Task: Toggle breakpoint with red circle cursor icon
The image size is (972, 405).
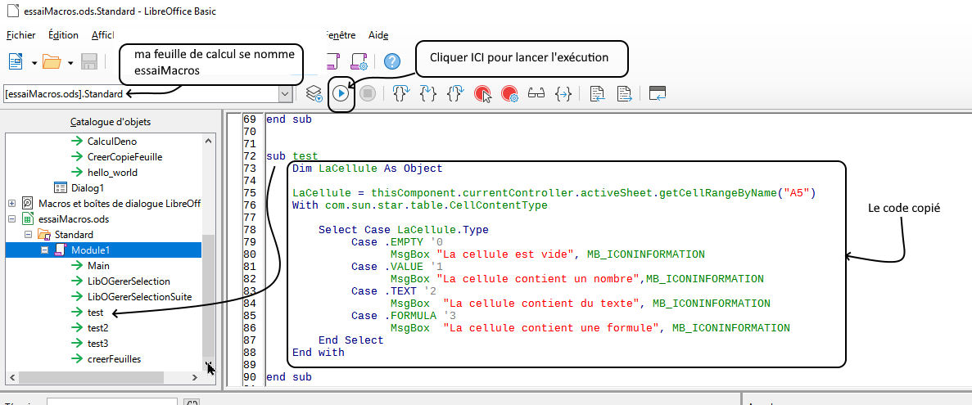Action: coord(482,93)
